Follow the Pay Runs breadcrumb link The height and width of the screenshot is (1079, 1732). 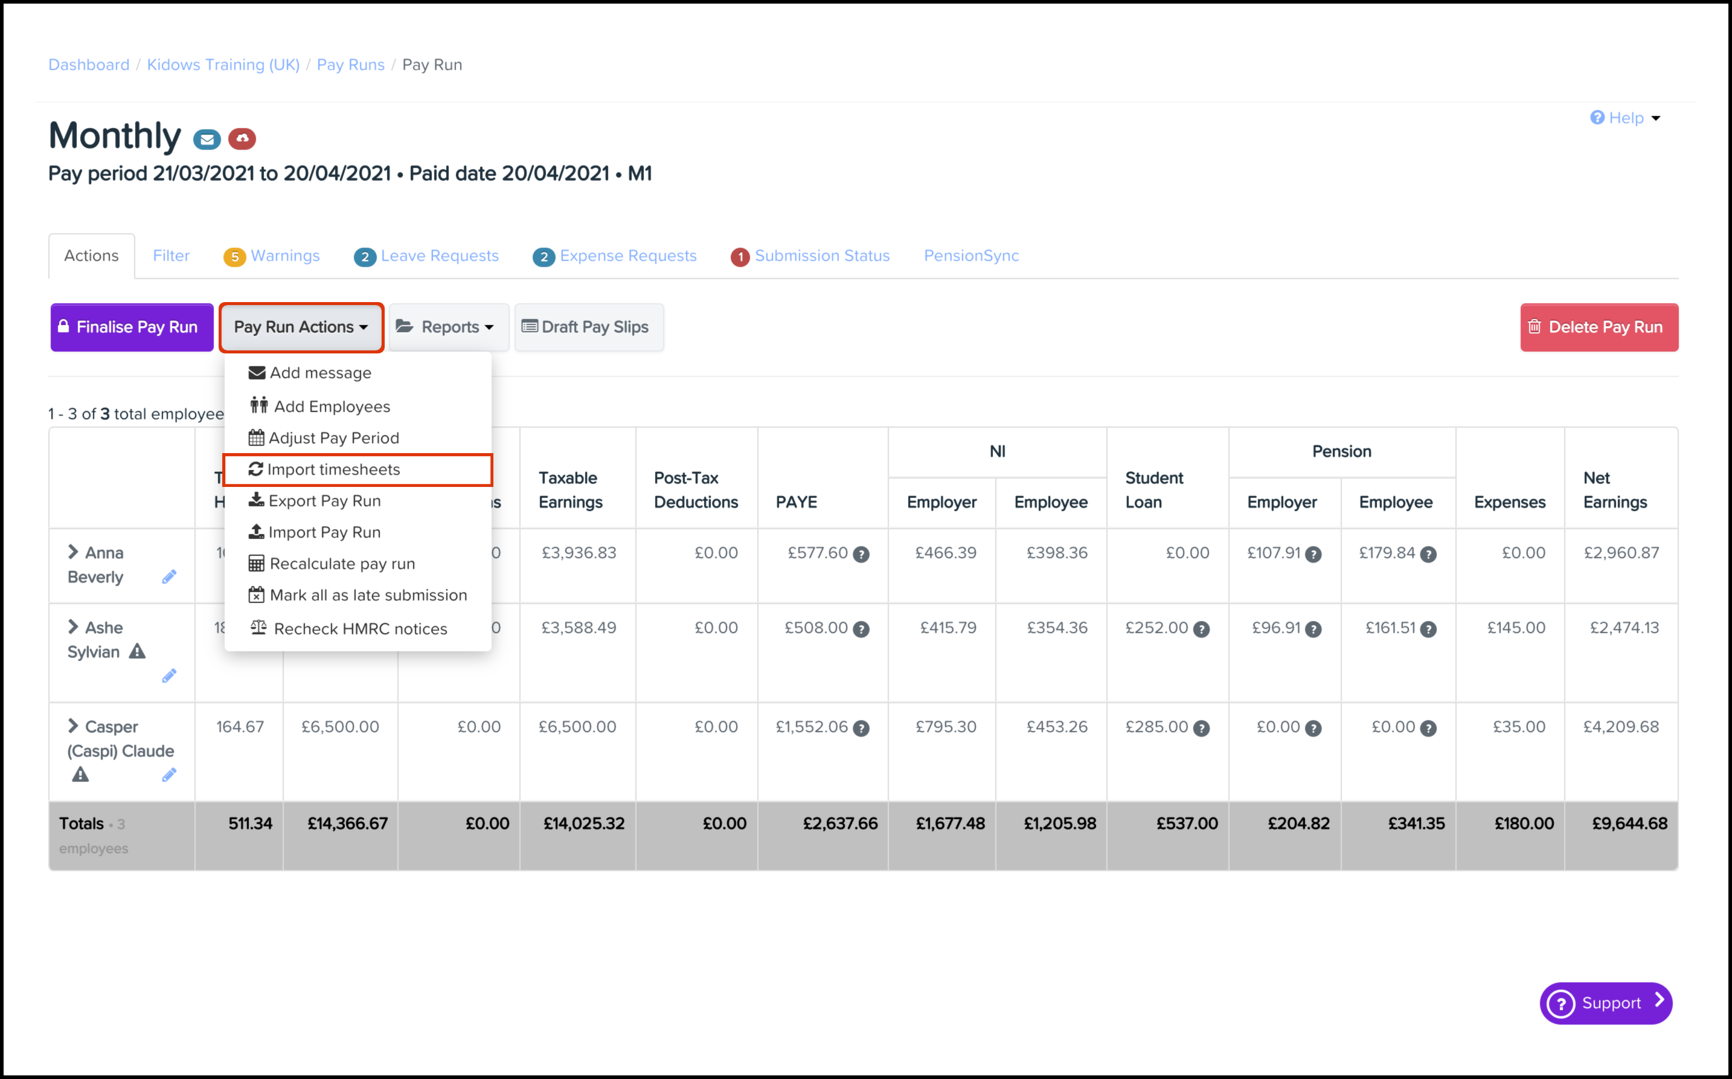(x=350, y=65)
